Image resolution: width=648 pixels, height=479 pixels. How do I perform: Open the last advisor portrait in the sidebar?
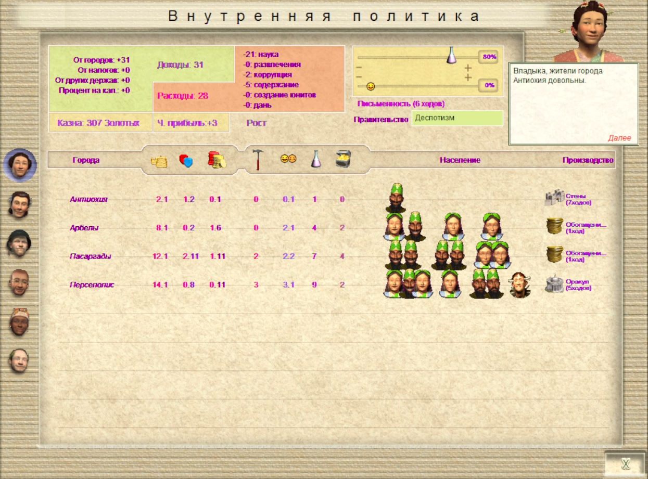pos(20,360)
